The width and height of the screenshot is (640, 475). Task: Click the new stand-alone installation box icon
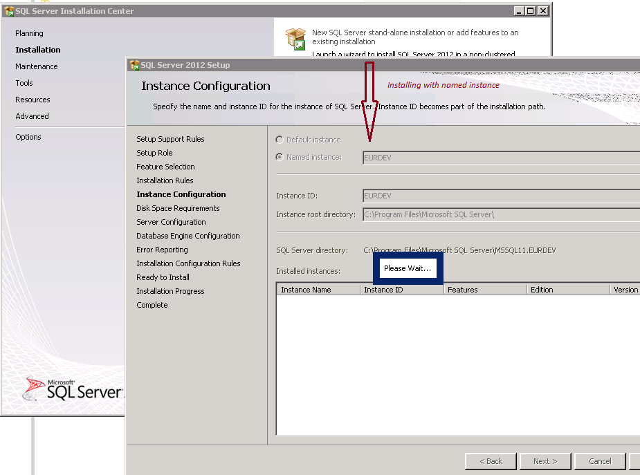(x=295, y=39)
